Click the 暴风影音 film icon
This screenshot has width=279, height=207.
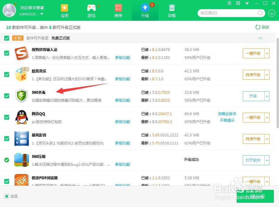click(22, 139)
